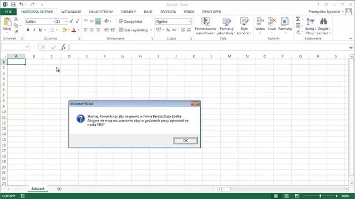Open the Ogólne number format dropdown

[190, 22]
